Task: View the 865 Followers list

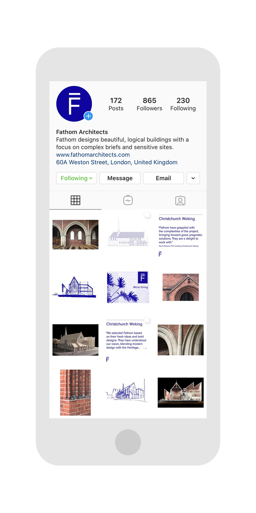Action: [149, 104]
